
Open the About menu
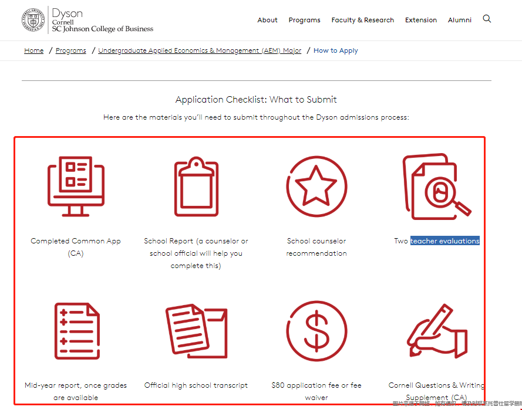pyautogui.click(x=267, y=20)
